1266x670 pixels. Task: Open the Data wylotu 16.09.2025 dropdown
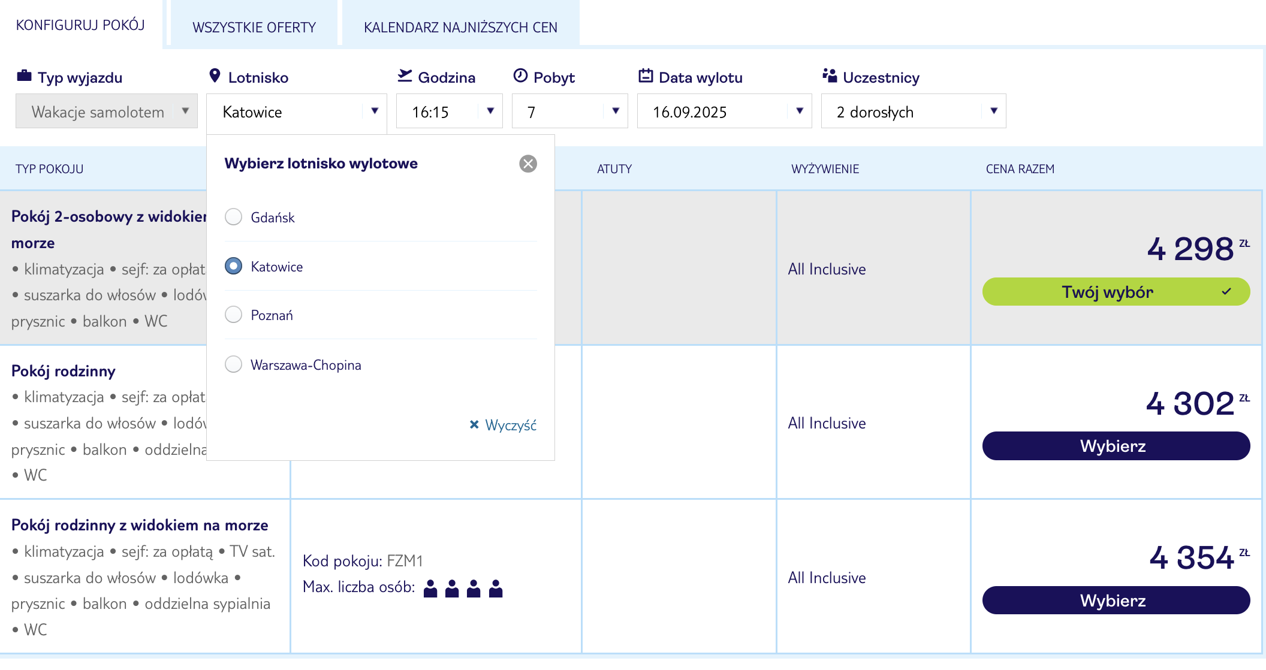[725, 111]
